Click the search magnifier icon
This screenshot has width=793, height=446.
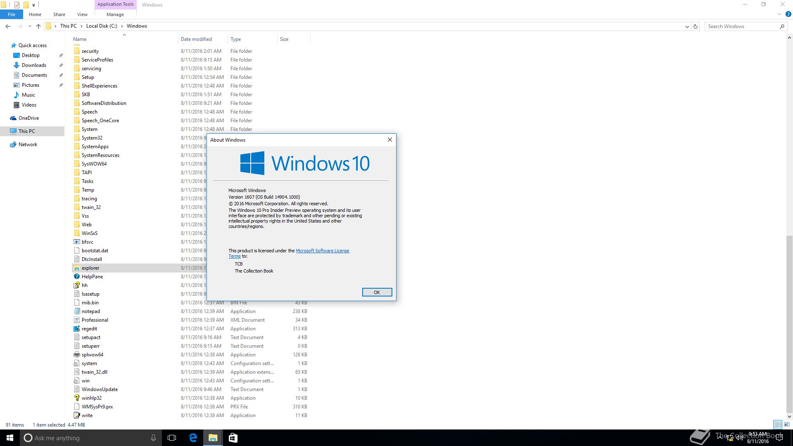coord(782,26)
